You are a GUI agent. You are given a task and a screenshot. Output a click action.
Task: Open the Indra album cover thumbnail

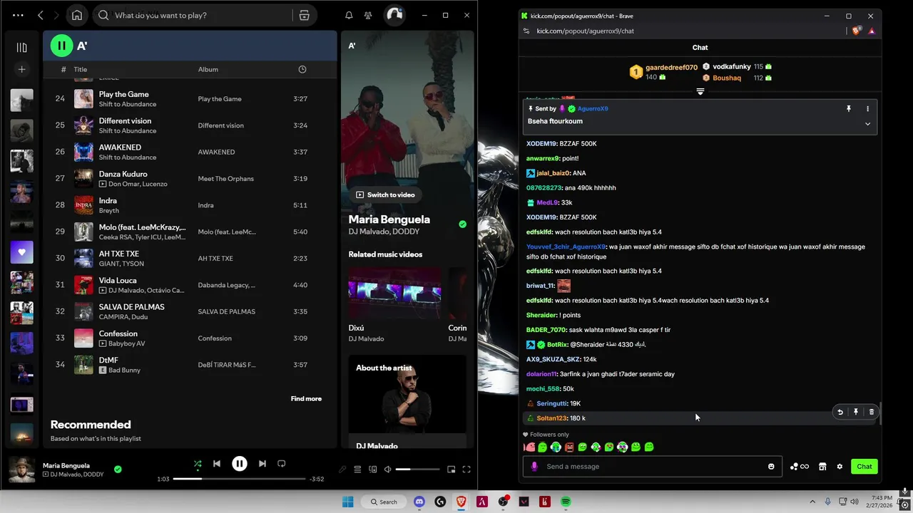(x=83, y=205)
